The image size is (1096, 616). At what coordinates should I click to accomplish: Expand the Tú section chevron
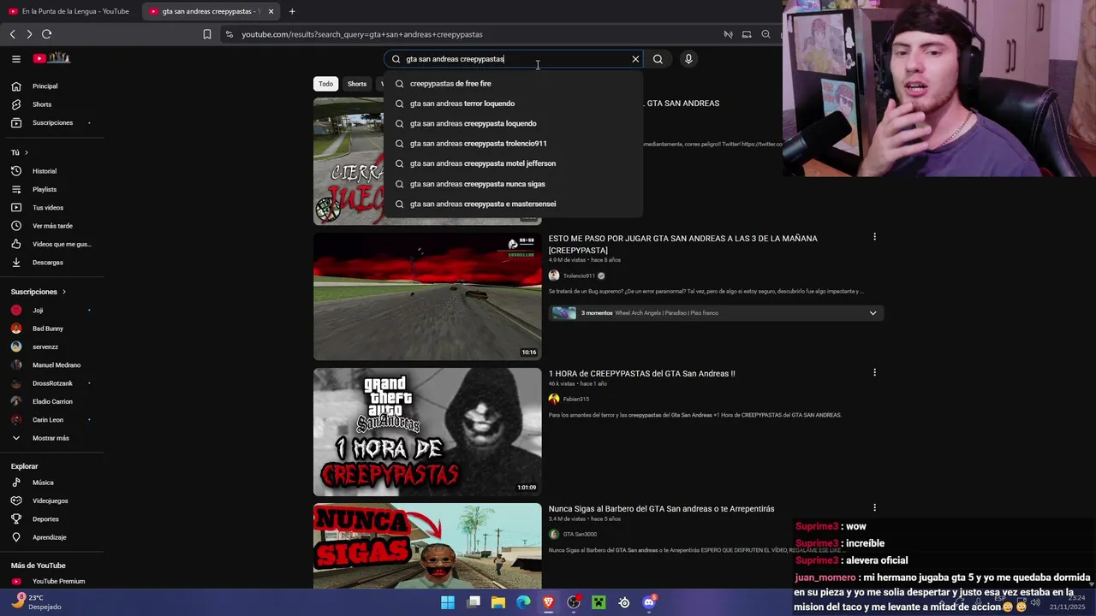[26, 152]
